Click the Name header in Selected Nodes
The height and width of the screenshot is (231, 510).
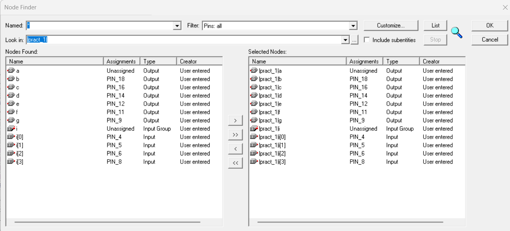298,61
